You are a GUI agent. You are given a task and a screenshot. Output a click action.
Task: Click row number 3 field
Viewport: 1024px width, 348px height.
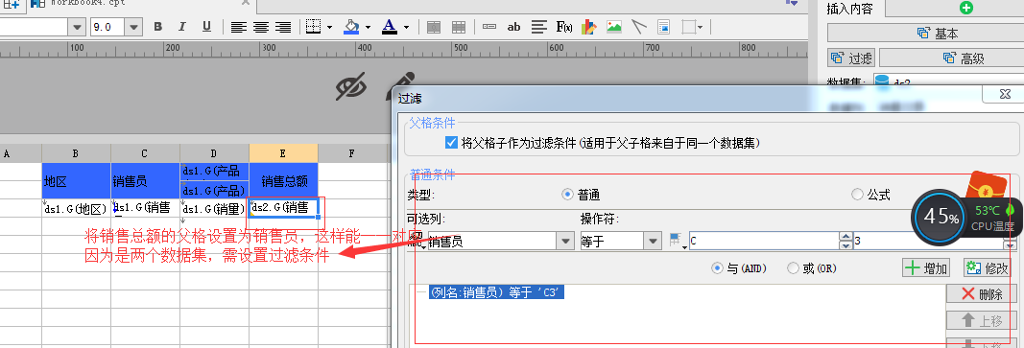pos(927,242)
